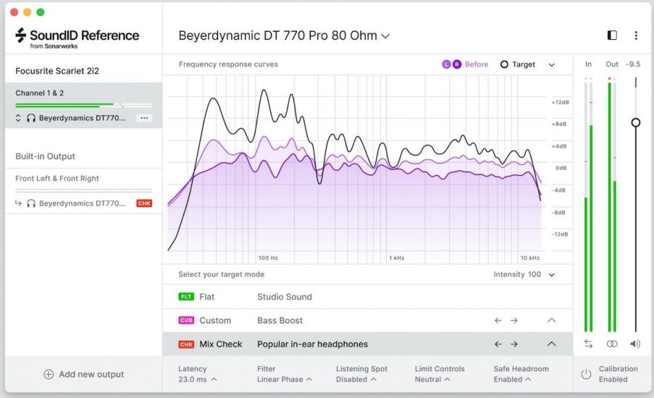This screenshot has height=398, width=654.
Task: Toggle the Target curve display
Action: pyautogui.click(x=517, y=65)
